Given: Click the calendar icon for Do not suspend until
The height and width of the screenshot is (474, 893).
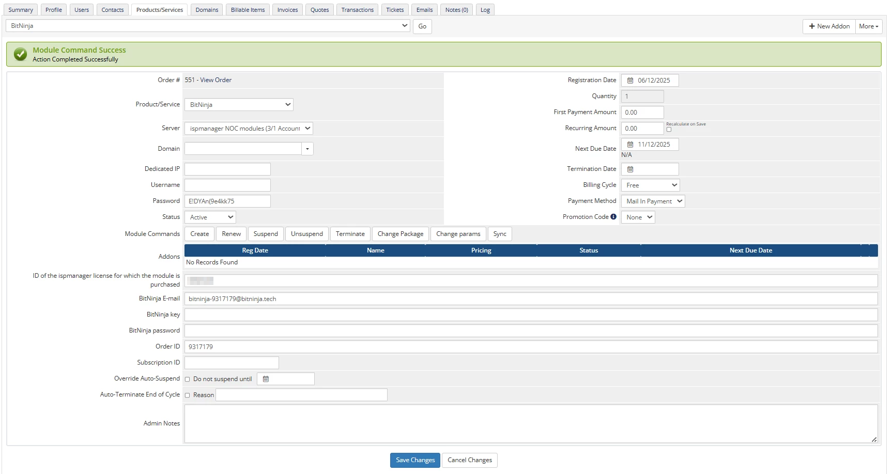Looking at the screenshot, I should click(266, 379).
